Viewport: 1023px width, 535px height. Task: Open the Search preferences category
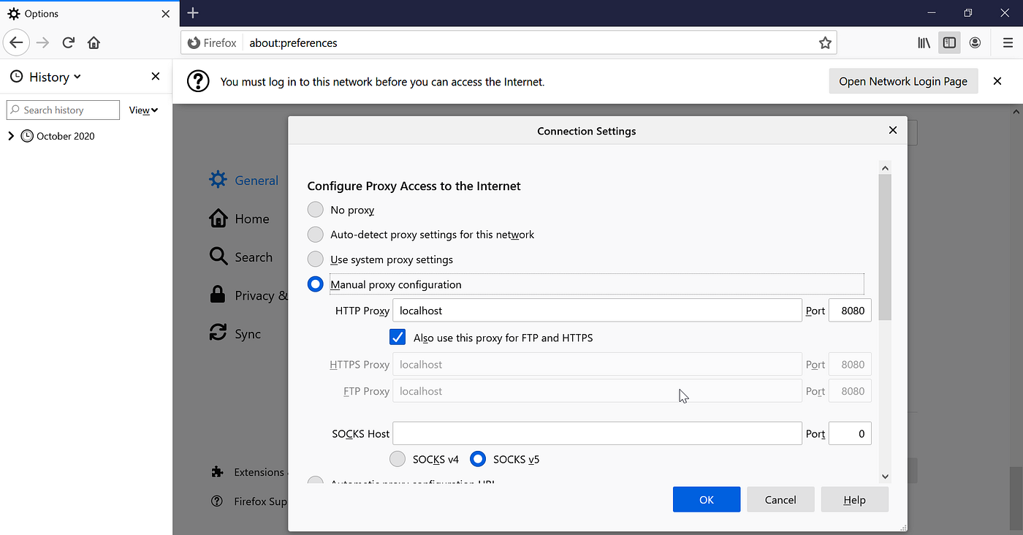point(241,257)
